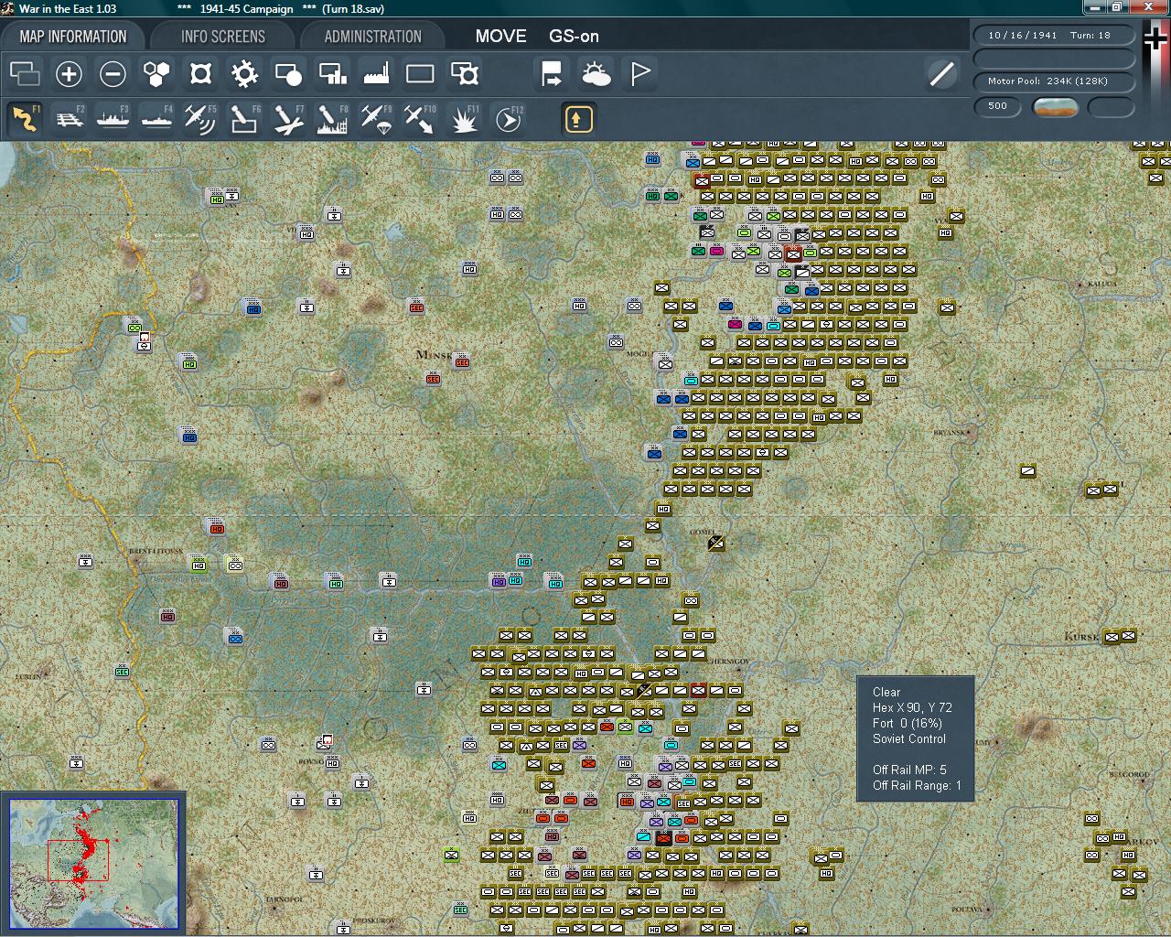
Task: Select F5 air recon mode icon
Action: coord(200,119)
